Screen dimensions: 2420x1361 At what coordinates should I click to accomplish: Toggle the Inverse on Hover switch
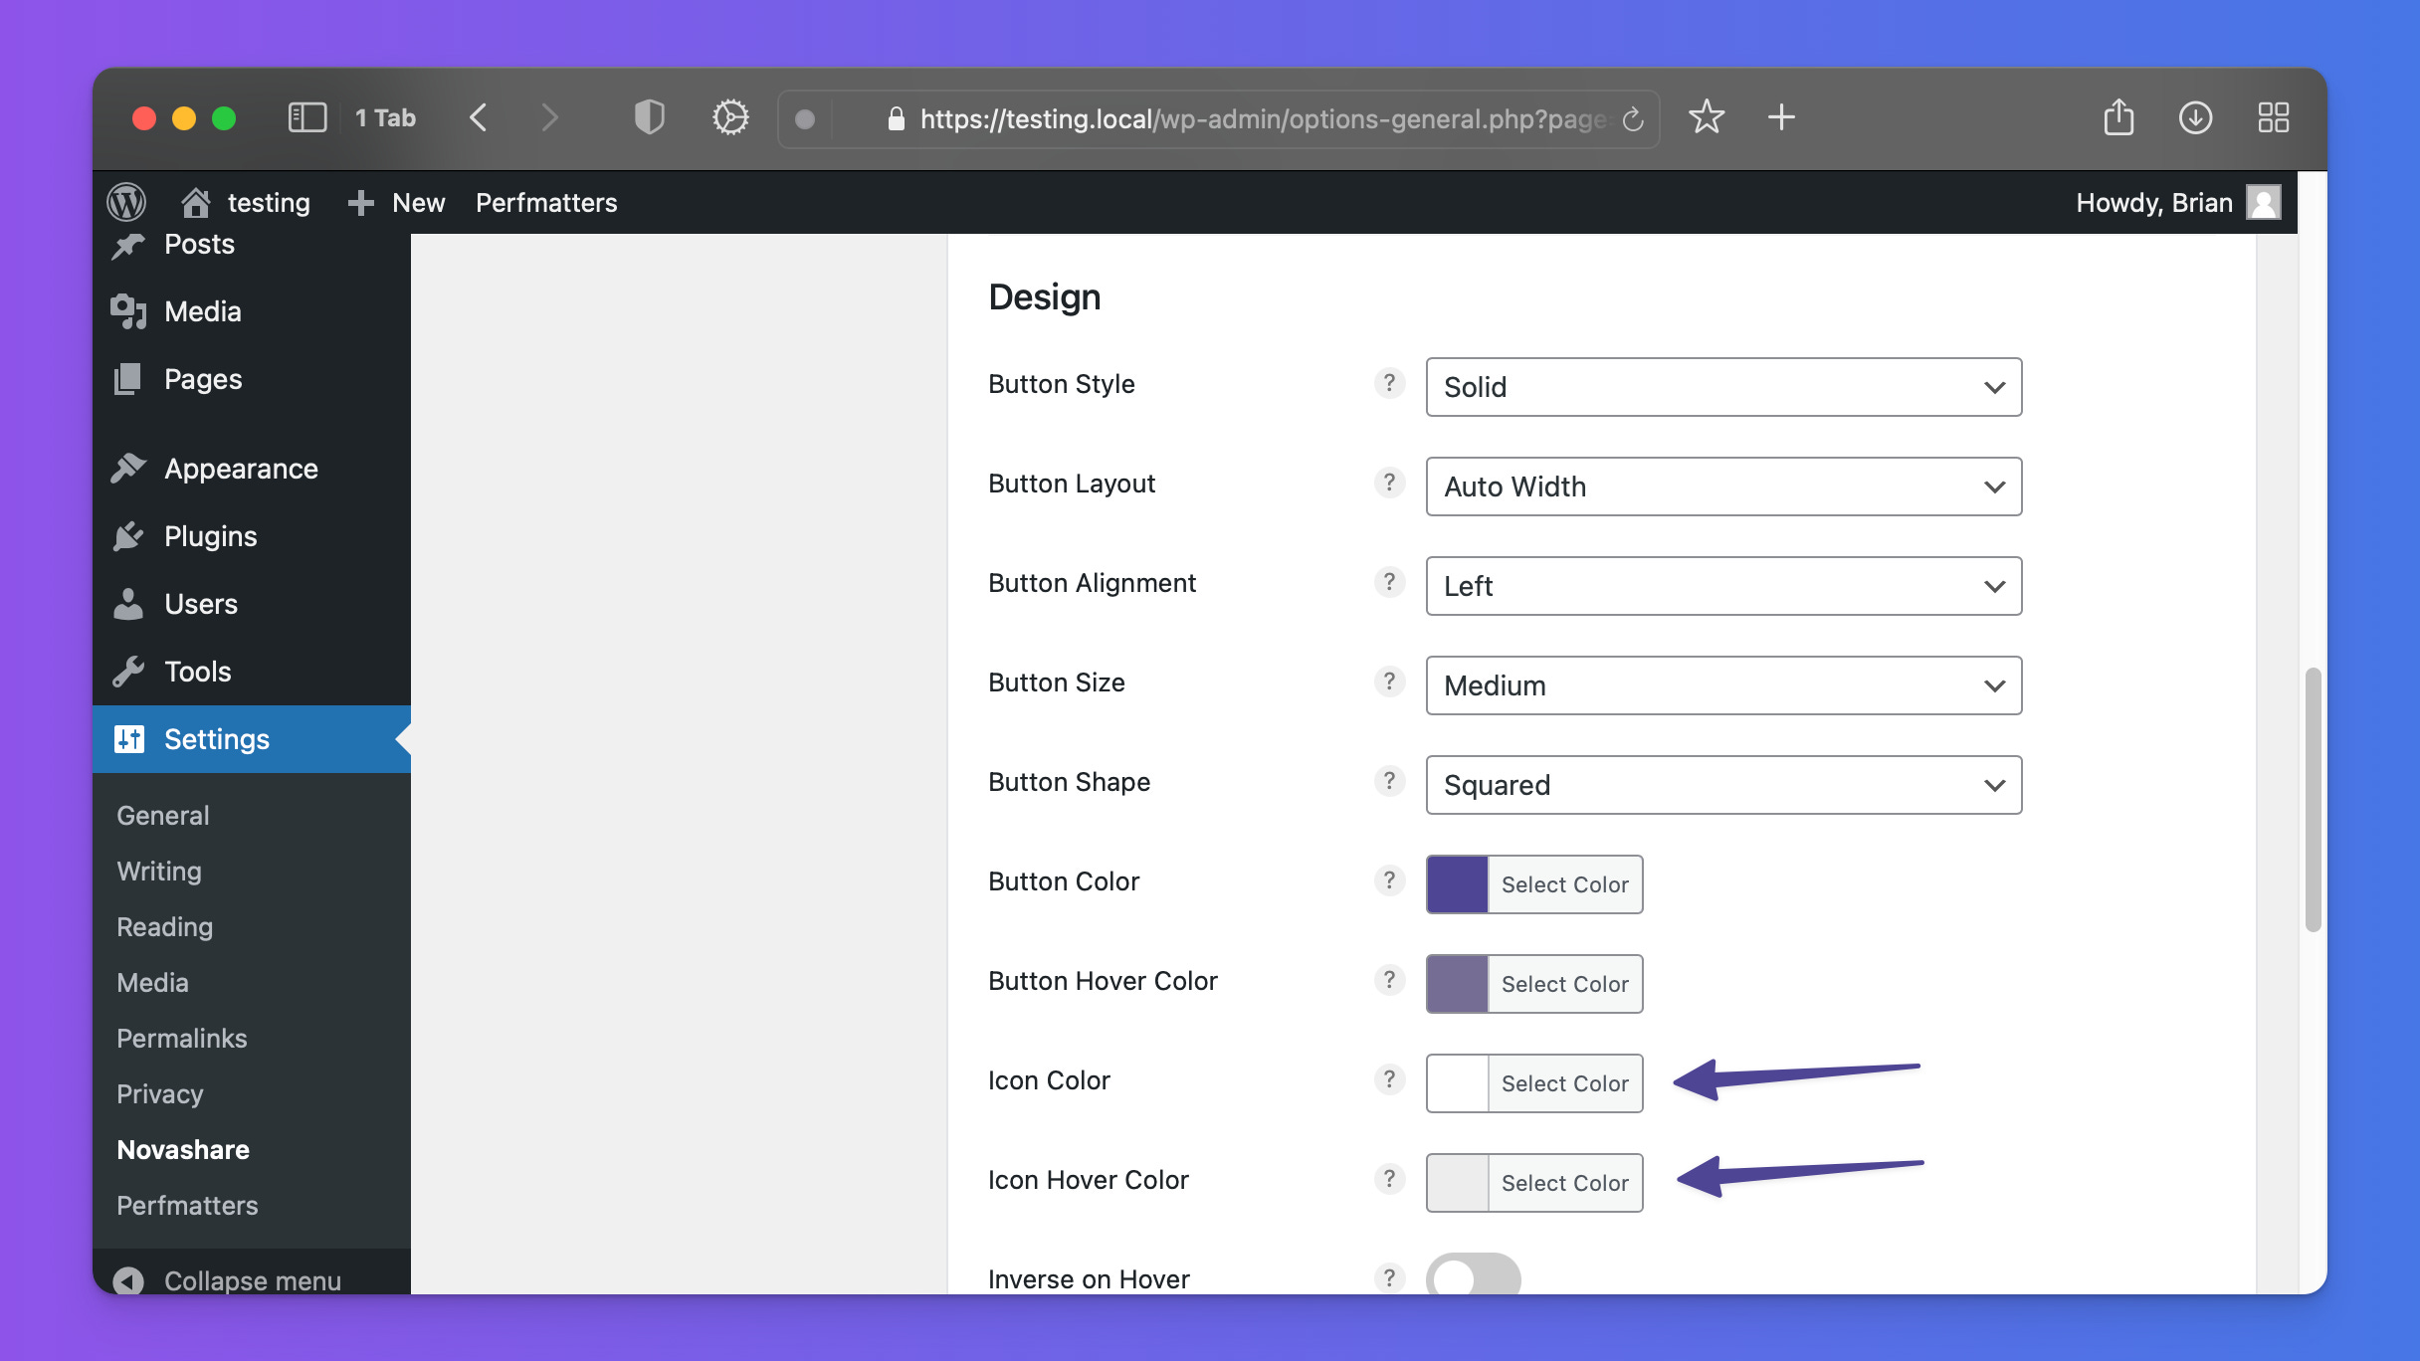pos(1473,1276)
